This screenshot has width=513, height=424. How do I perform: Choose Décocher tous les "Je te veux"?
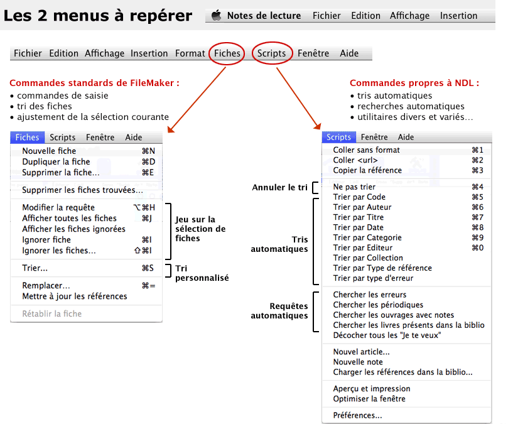[407, 335]
